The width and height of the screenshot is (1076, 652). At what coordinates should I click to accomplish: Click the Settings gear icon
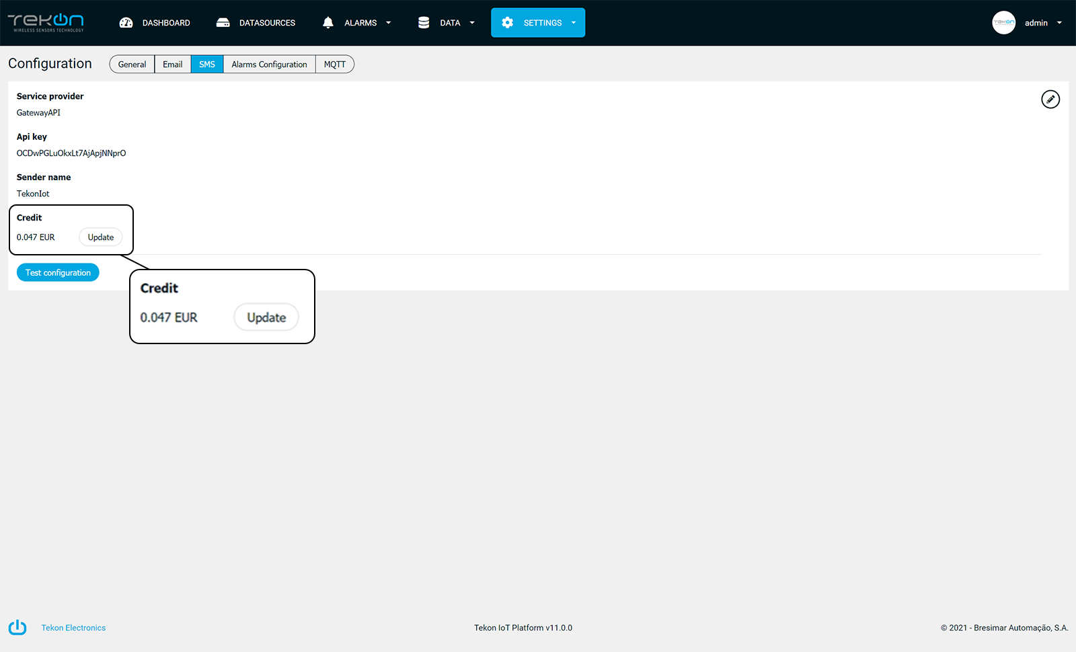[508, 23]
